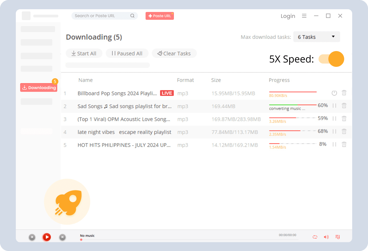Delete the HOT HITS PHILIPPINES task
The height and width of the screenshot is (251, 368).
(344, 144)
